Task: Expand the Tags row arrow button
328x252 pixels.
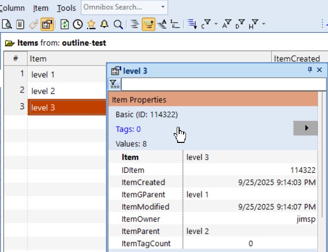Action: point(307,128)
